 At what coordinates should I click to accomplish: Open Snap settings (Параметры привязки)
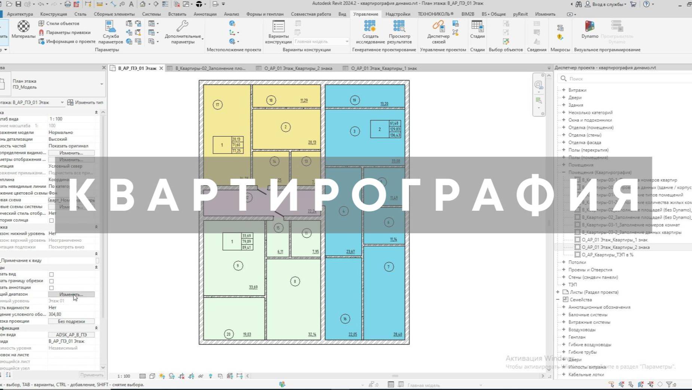click(x=64, y=32)
